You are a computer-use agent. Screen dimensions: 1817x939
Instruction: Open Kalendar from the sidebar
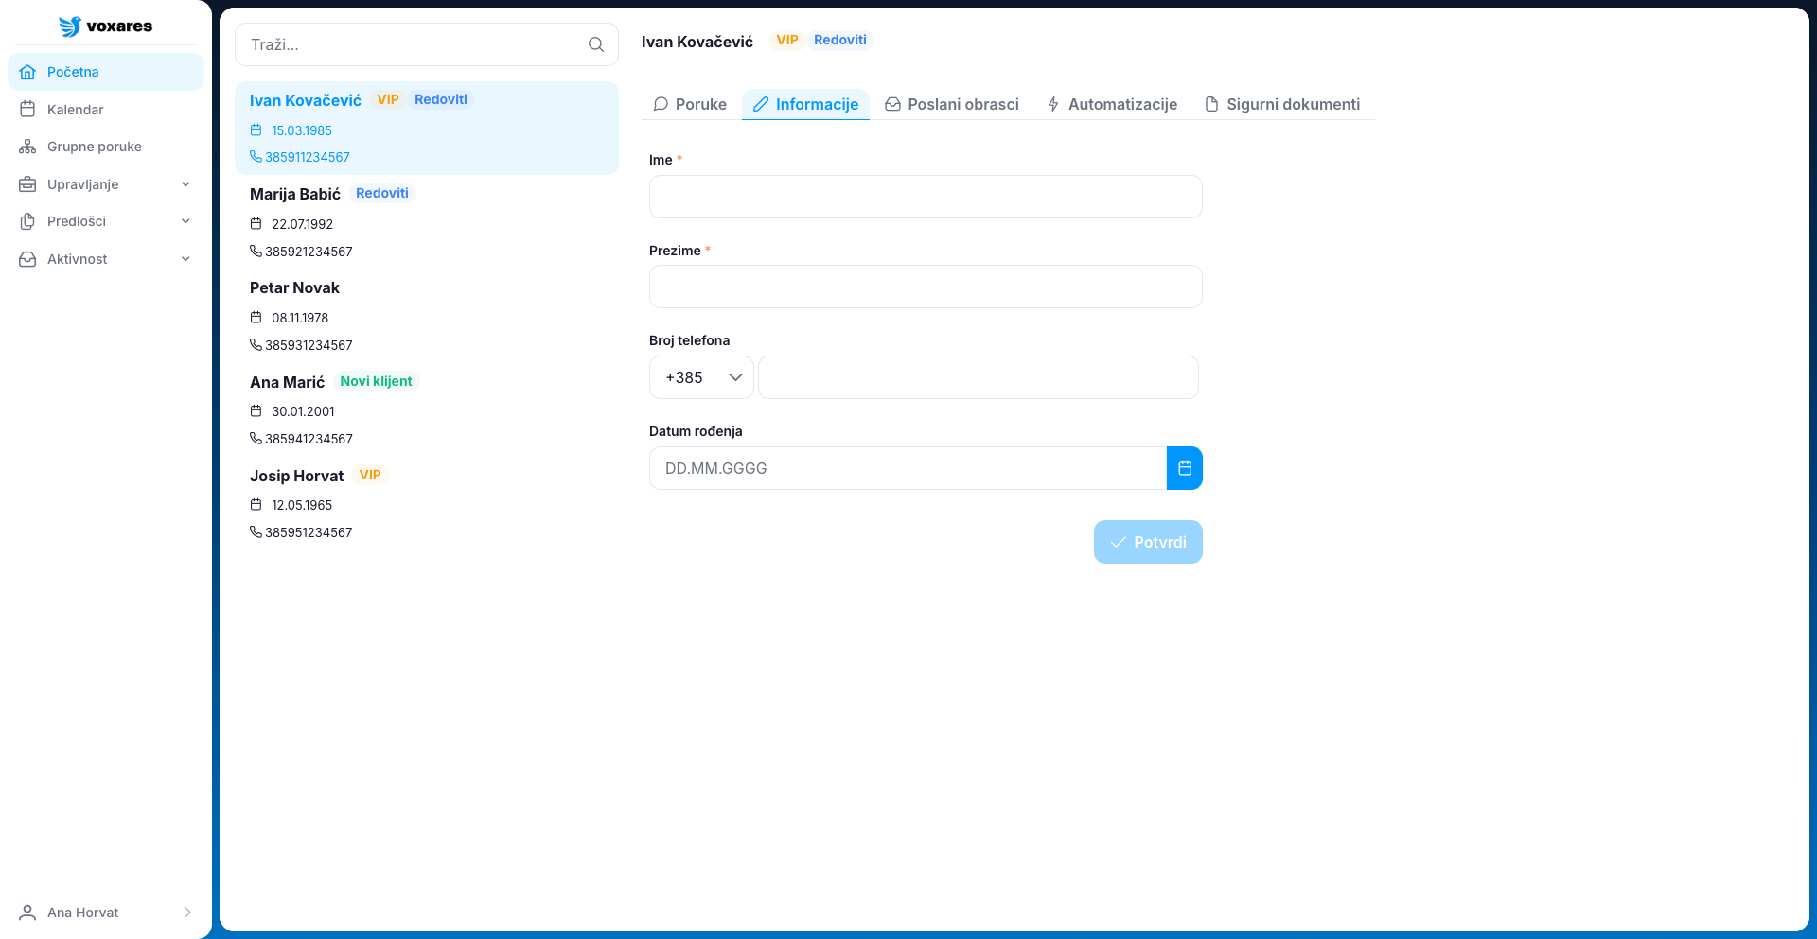(x=76, y=110)
